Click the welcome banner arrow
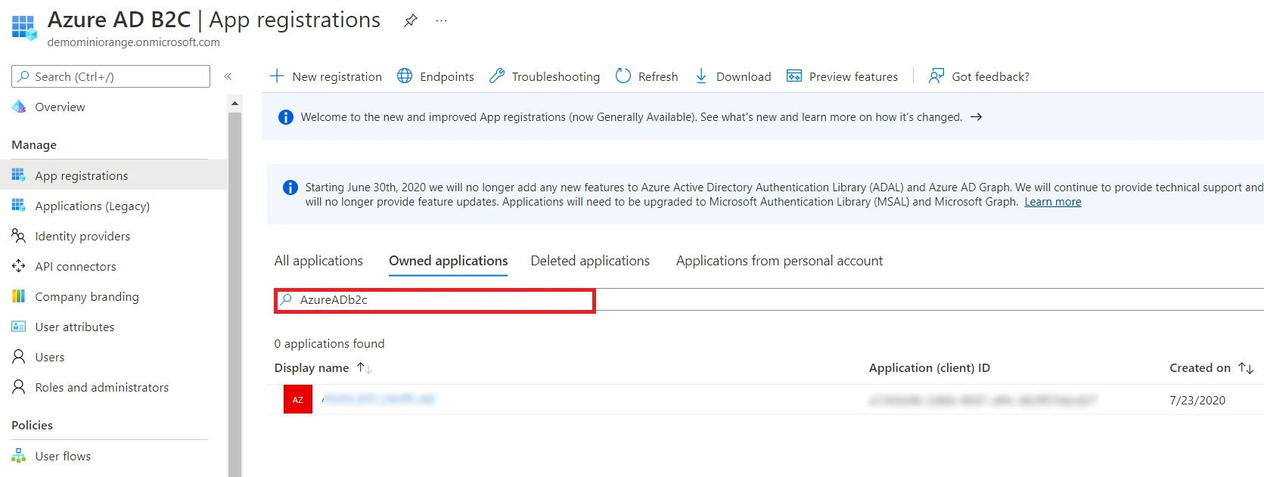 coord(977,117)
